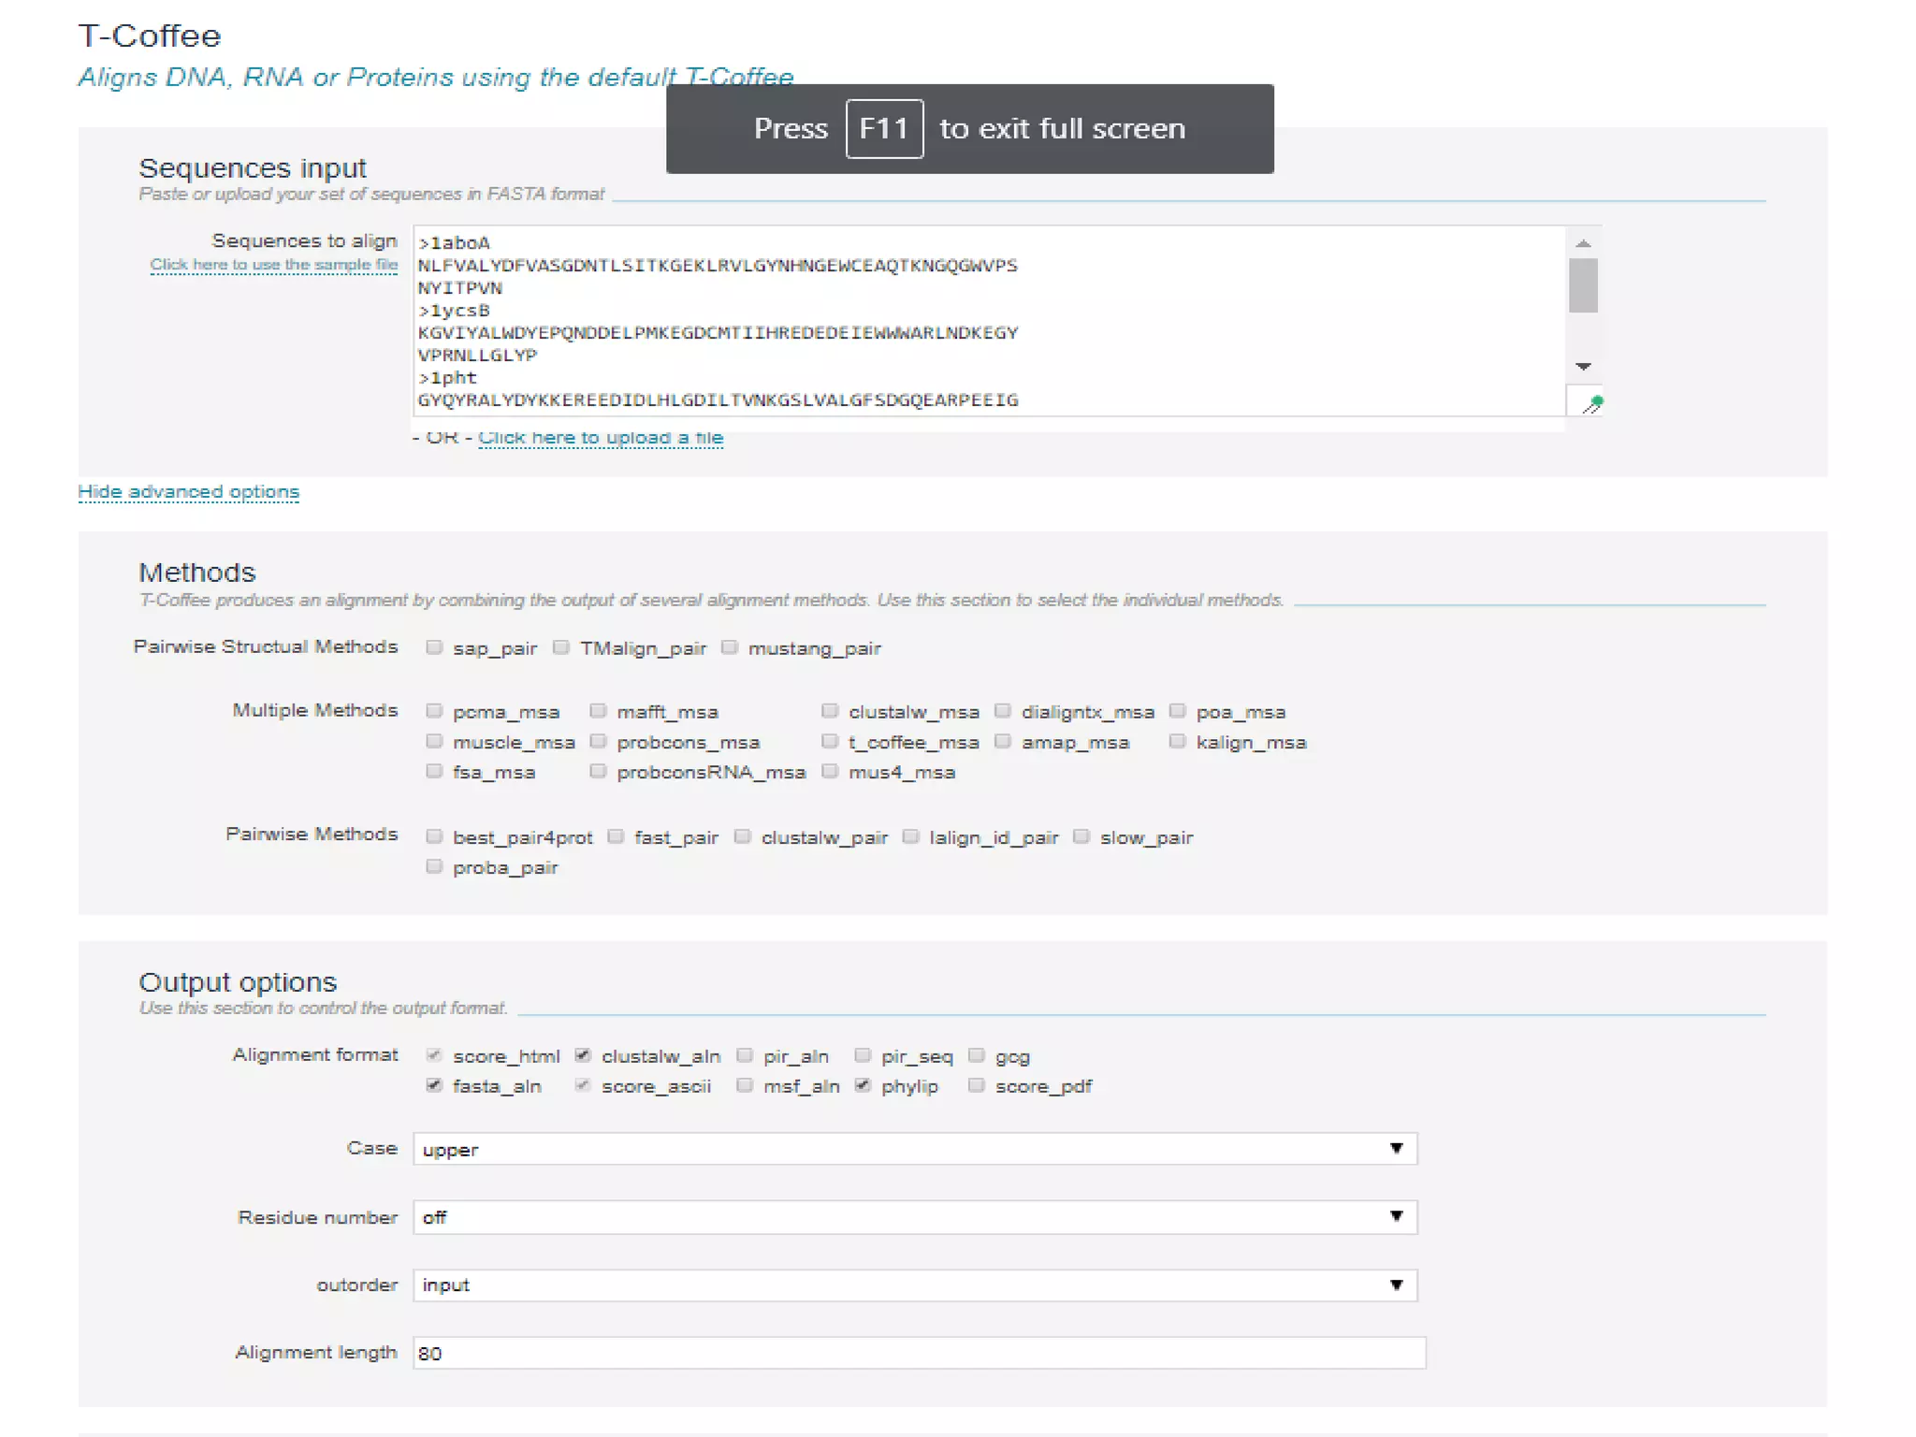
Task: Tick the slow_pair pairwise method
Action: click(x=1081, y=836)
